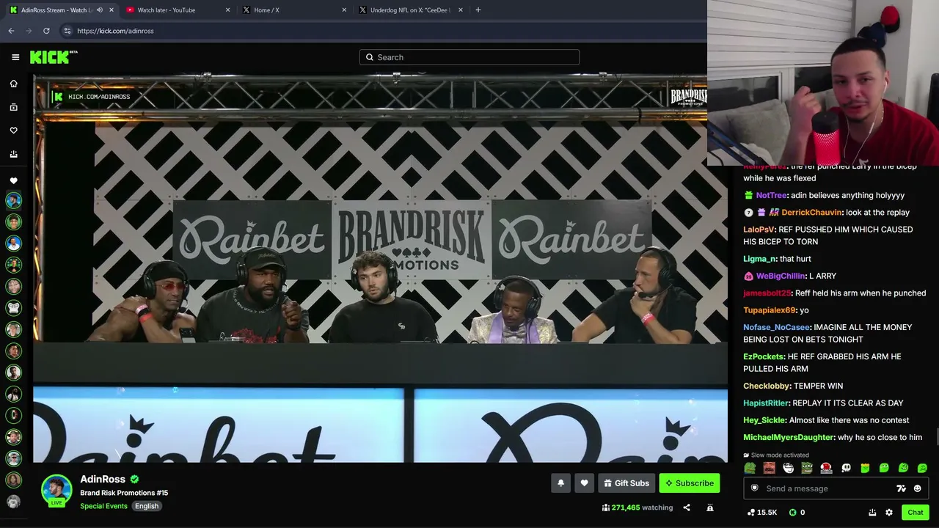Image resolution: width=939 pixels, height=528 pixels.
Task: Click the leaderboard podium icon in left sidebar
Action: tap(13, 154)
